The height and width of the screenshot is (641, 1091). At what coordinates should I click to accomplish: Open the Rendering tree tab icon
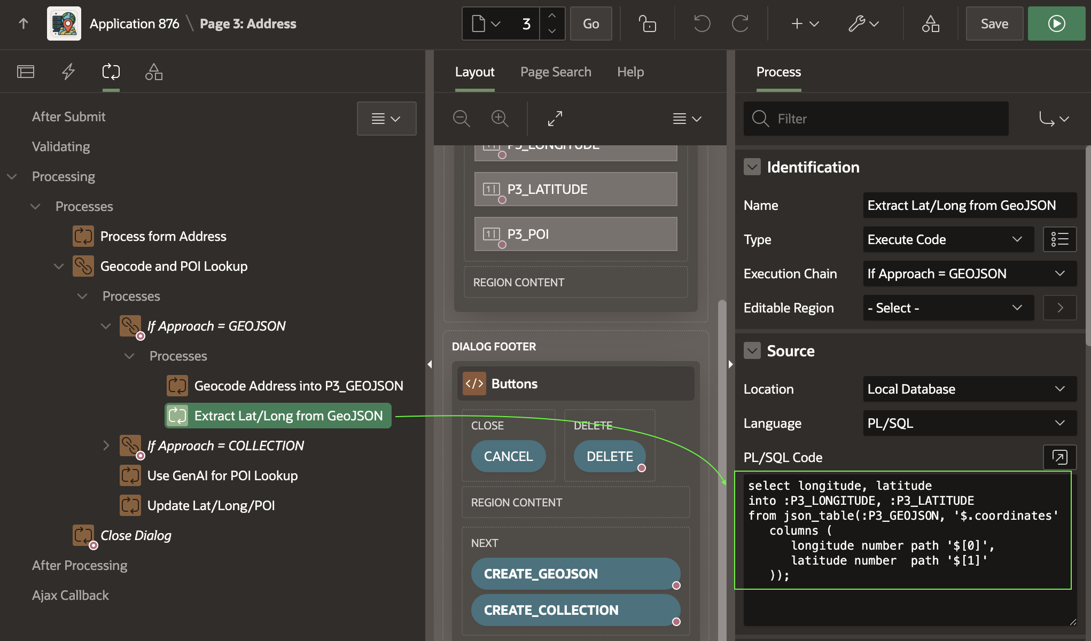pos(26,72)
